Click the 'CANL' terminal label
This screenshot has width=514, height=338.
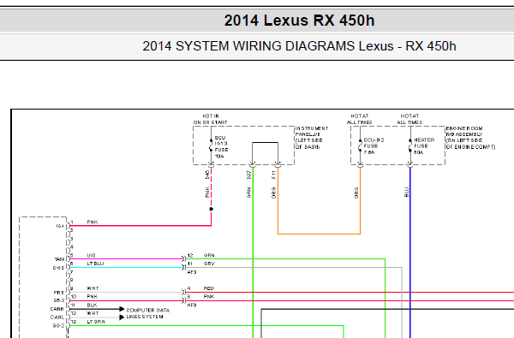pos(57,317)
